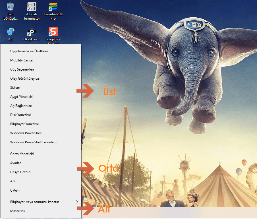Open Dosya Gezgini from the menu

(41, 172)
